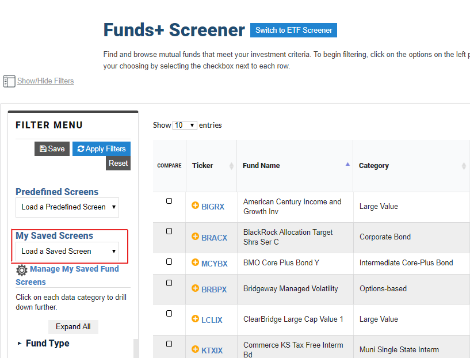Select 'ClearBridge Large Cap Value 1' fund name
This screenshot has height=358, width=470.
point(293,319)
